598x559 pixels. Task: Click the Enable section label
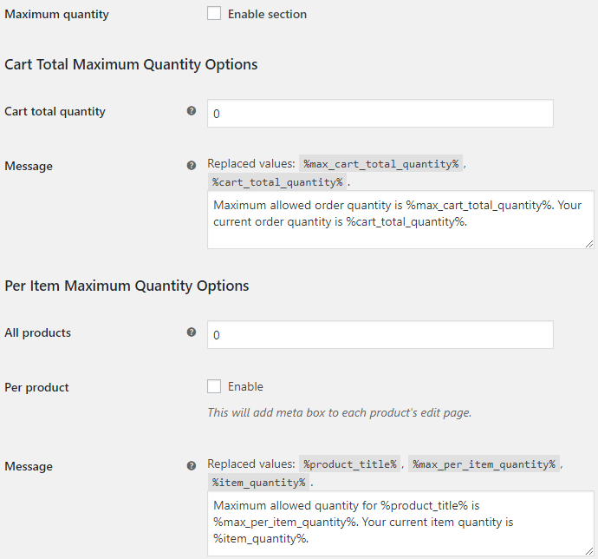[267, 14]
